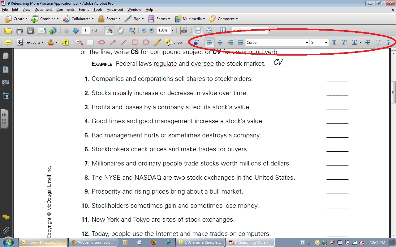
Task: Click the Create toolbar button
Action: 16,19
